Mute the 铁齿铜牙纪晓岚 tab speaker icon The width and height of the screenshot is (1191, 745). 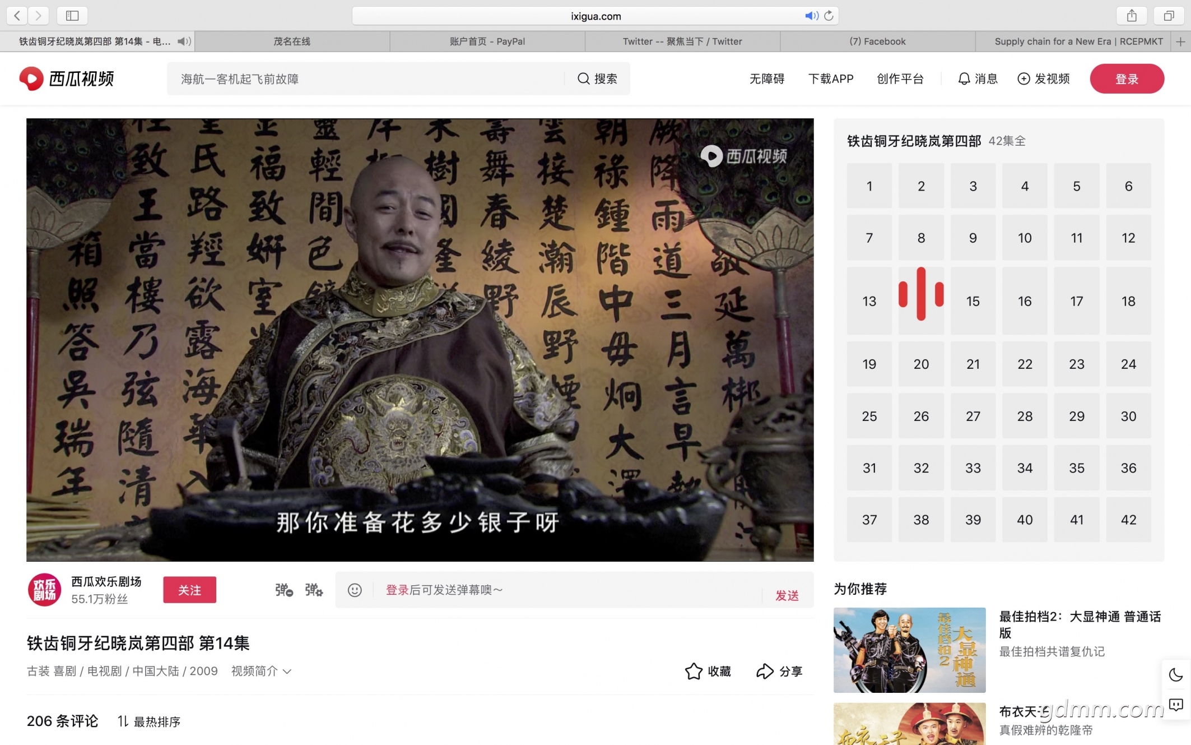(x=184, y=41)
